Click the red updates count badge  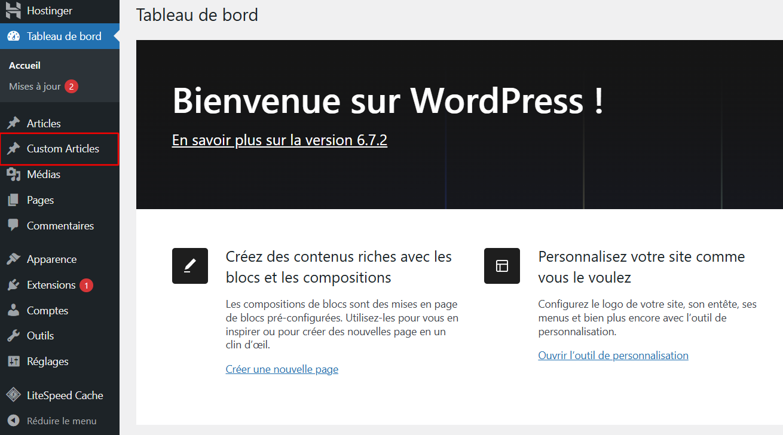72,86
